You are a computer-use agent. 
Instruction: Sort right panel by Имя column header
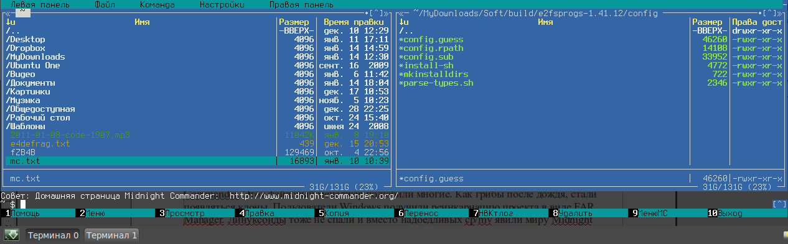(x=546, y=22)
